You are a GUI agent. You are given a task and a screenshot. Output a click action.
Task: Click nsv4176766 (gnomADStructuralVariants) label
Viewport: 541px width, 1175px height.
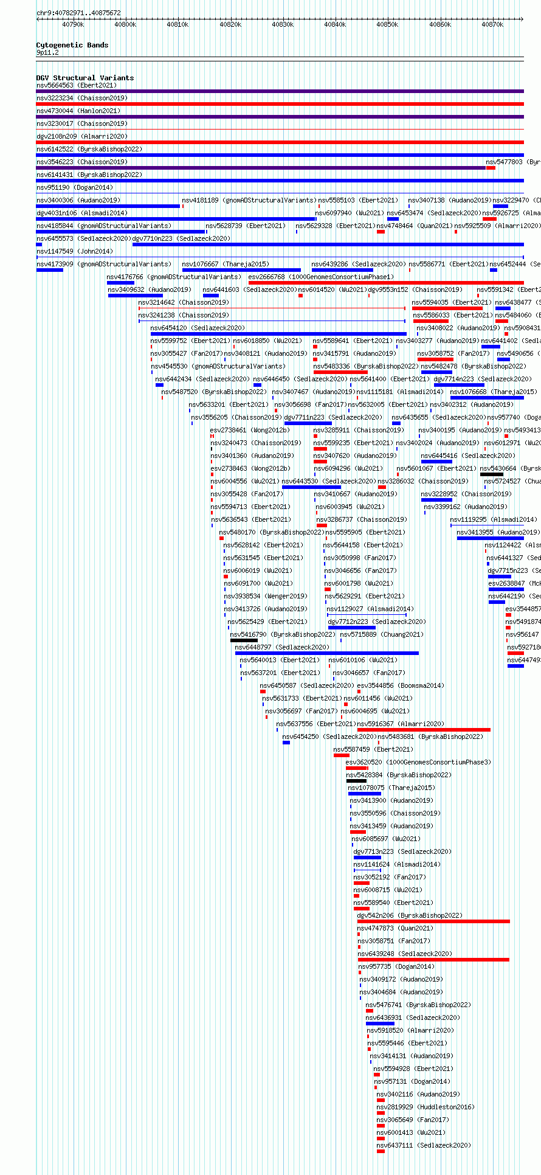tap(174, 277)
